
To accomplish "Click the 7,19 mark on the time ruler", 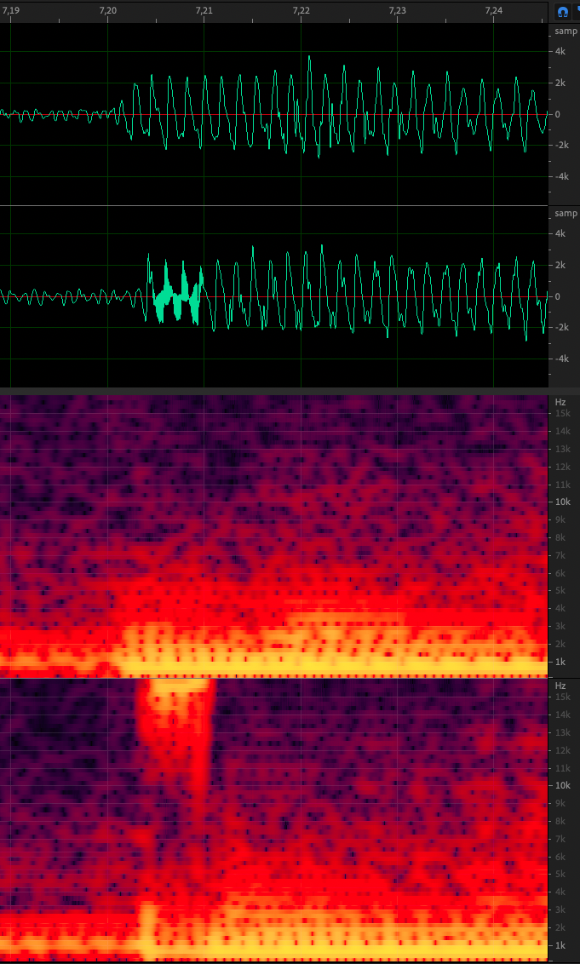I will [x=10, y=10].
